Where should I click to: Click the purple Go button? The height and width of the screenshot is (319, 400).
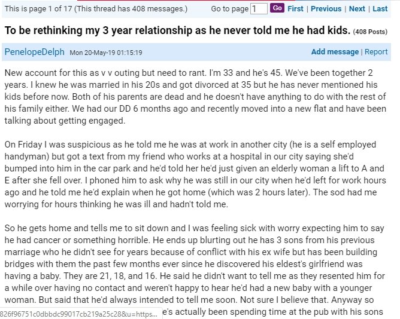click(x=277, y=8)
